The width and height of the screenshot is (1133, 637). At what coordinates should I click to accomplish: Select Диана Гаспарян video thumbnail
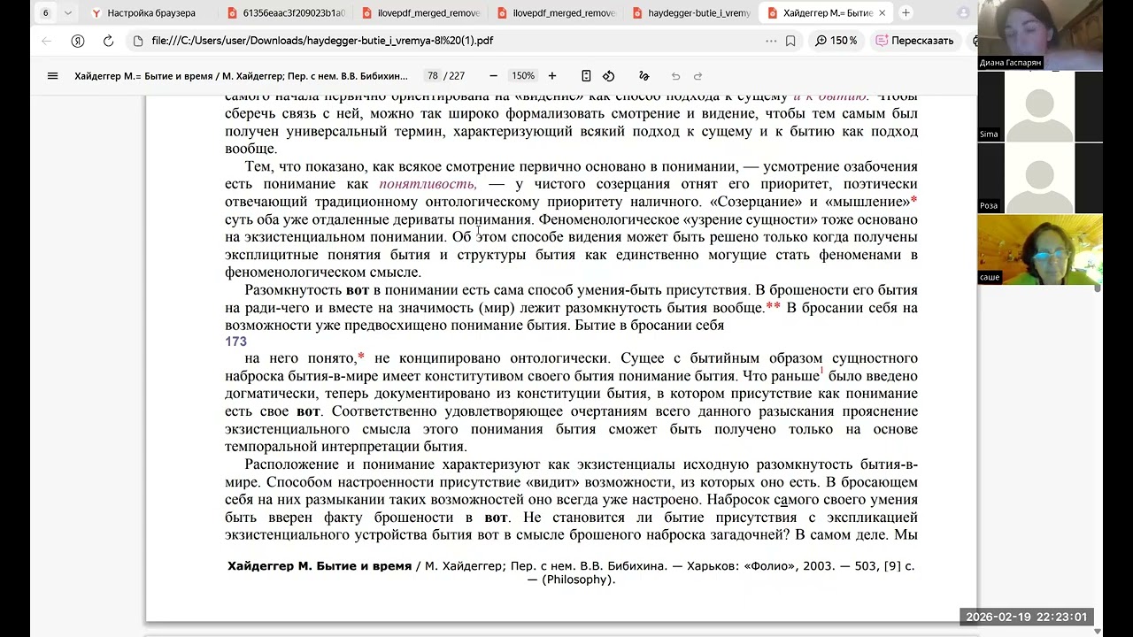(1040, 35)
